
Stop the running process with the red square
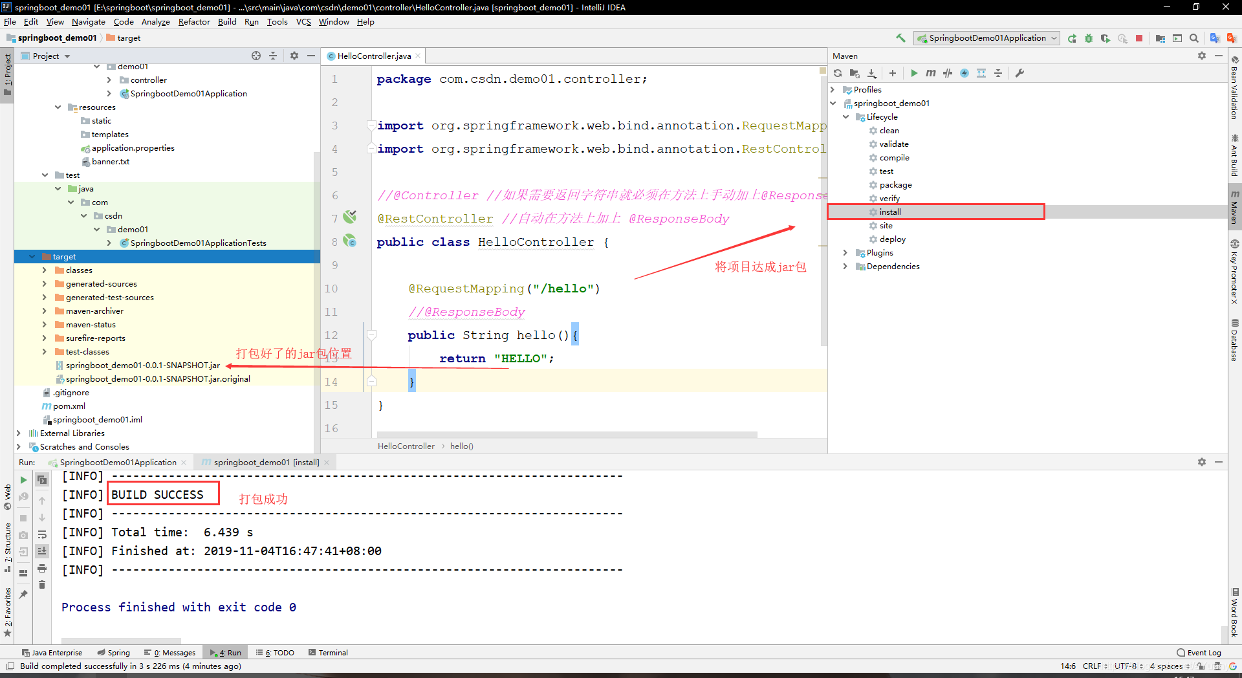(x=1139, y=38)
